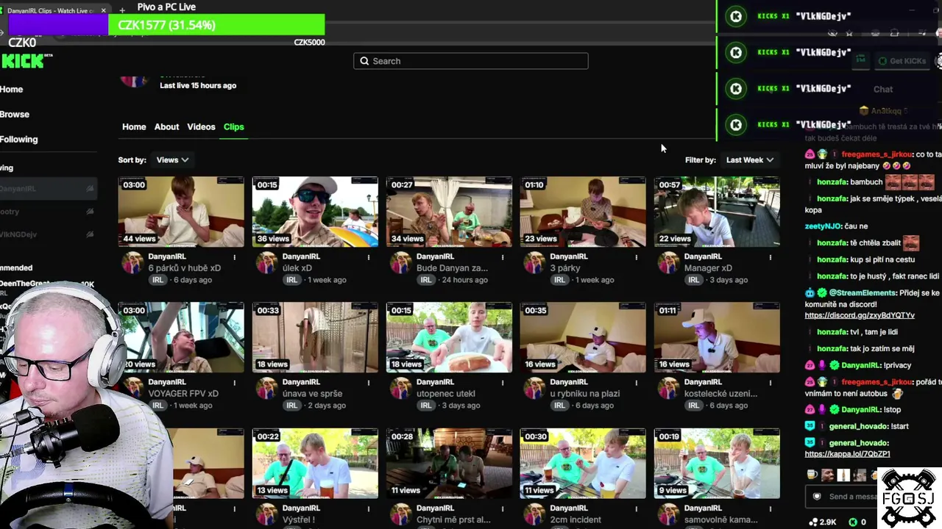Play the "Manager xD" clip thumbnail
The height and width of the screenshot is (529, 942).
pyautogui.click(x=717, y=212)
